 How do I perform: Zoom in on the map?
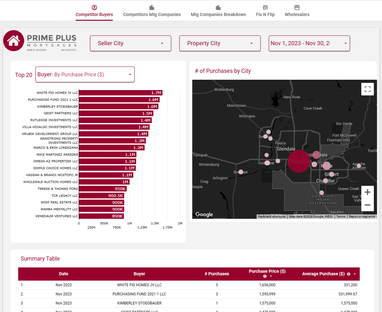368,192
